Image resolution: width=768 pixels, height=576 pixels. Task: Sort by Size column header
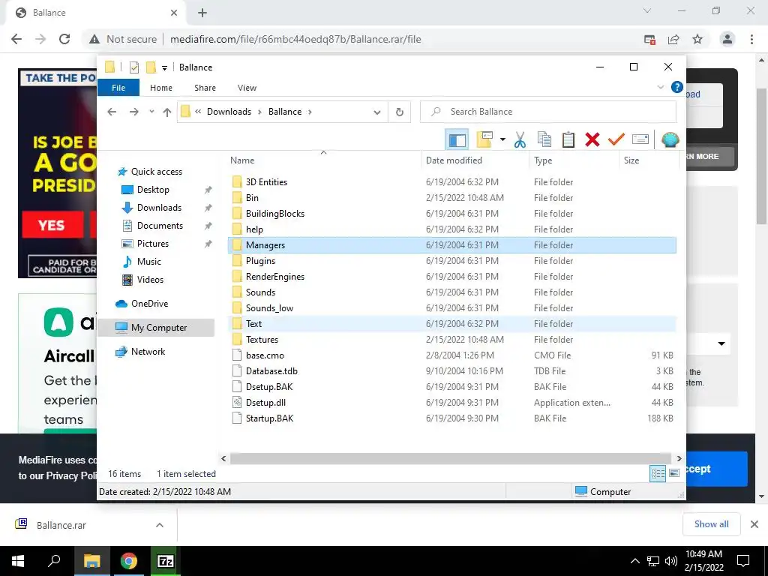(x=649, y=160)
